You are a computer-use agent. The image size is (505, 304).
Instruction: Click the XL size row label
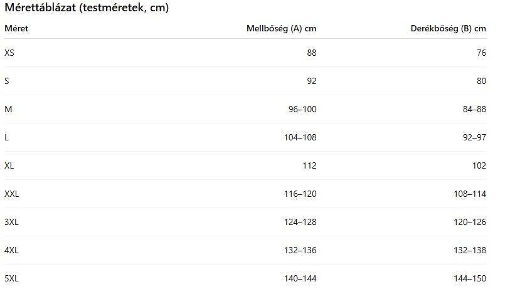(9, 165)
